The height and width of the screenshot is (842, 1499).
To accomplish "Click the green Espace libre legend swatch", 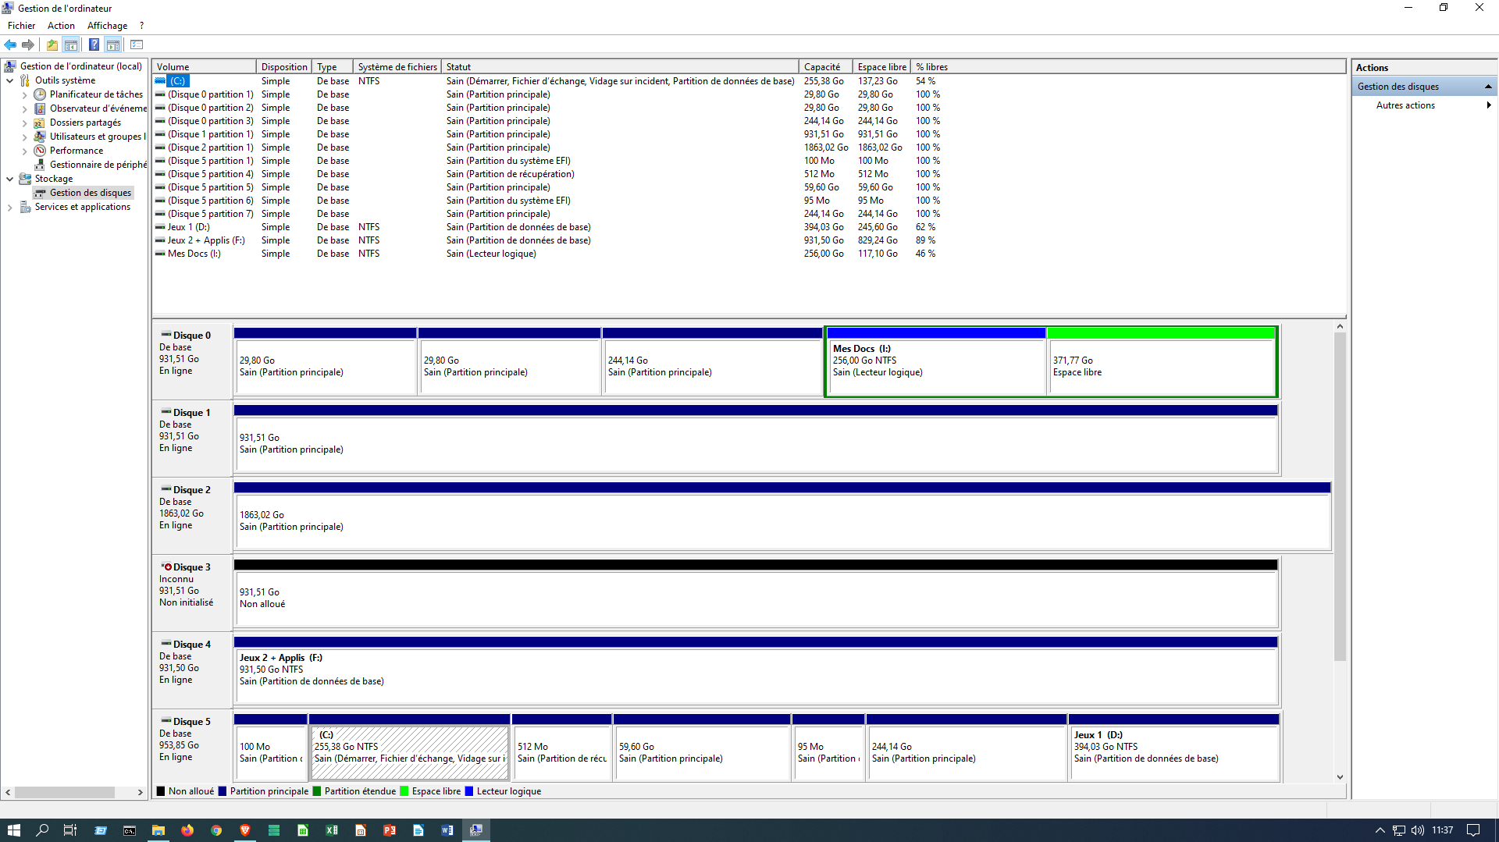I will tap(404, 791).
